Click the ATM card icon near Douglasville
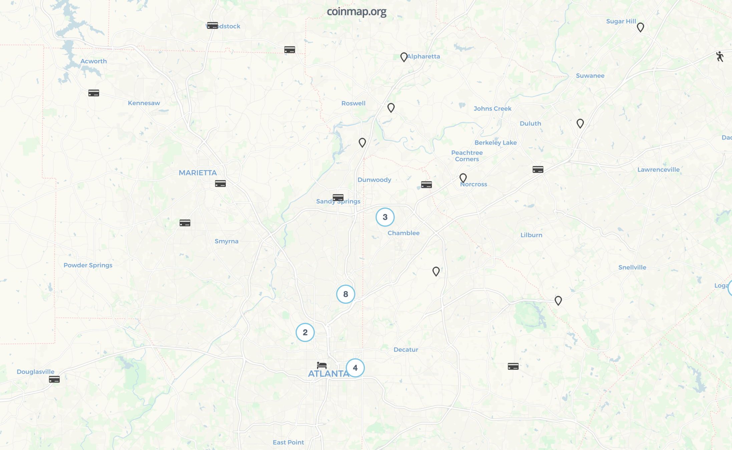This screenshot has height=450, width=732. 54,379
